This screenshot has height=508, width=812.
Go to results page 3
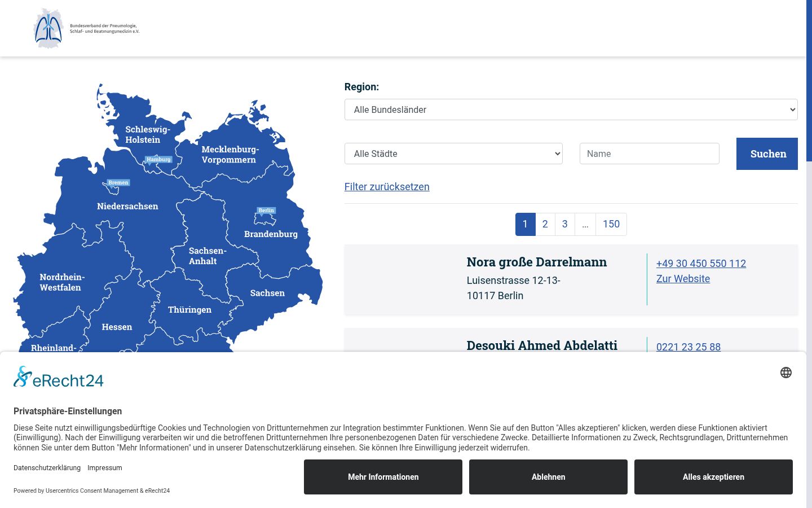(564, 224)
